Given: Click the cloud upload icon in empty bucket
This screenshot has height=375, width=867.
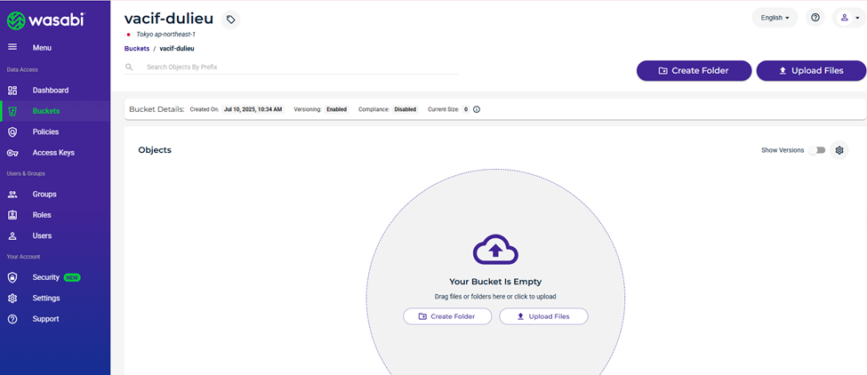Looking at the screenshot, I should (x=495, y=251).
